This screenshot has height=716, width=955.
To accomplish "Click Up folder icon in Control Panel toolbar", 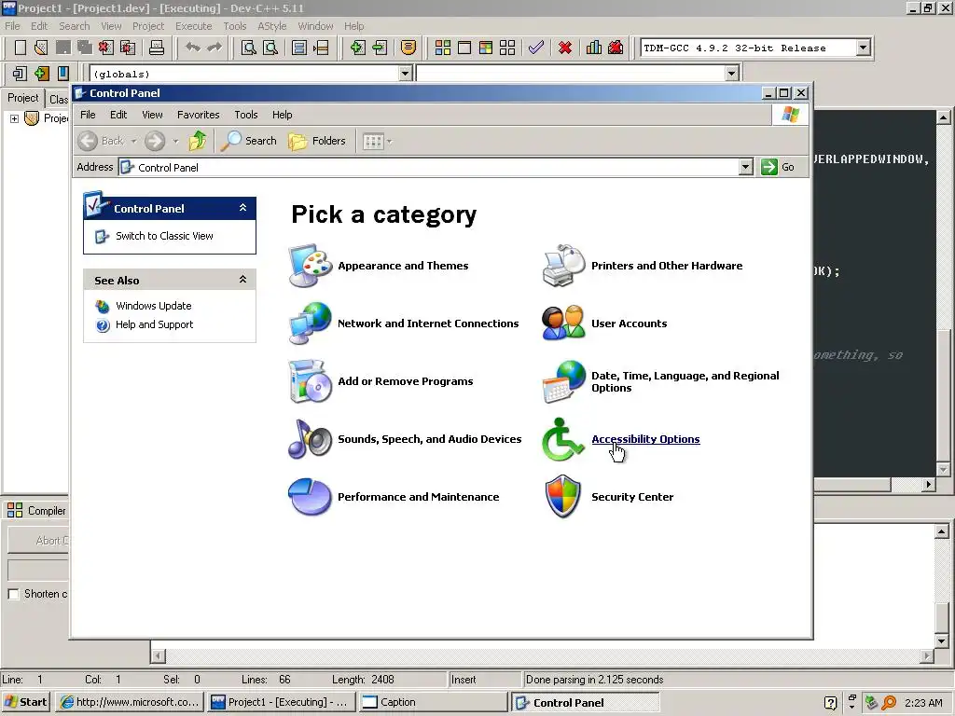I will pos(198,141).
